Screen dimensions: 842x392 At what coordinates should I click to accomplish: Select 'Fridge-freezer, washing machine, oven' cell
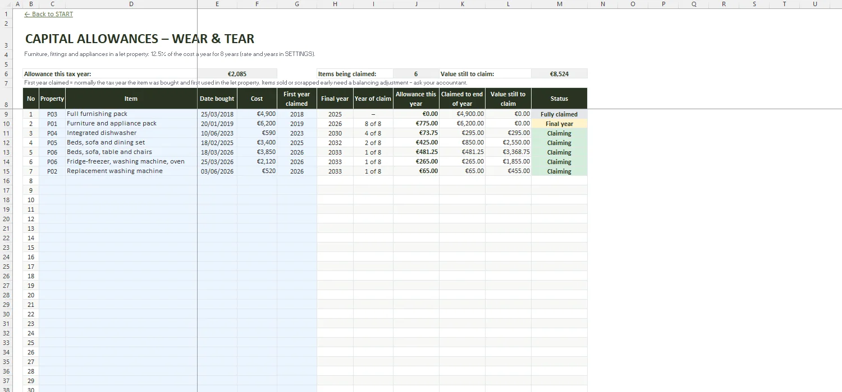(131, 162)
